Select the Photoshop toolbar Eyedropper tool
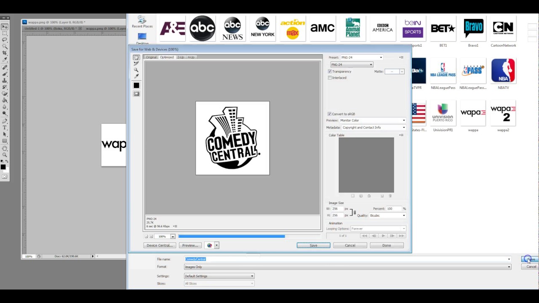This screenshot has height=303, width=539. coord(5,59)
